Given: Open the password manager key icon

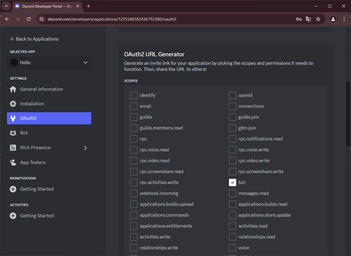Looking at the screenshot, I should pos(298,19).
